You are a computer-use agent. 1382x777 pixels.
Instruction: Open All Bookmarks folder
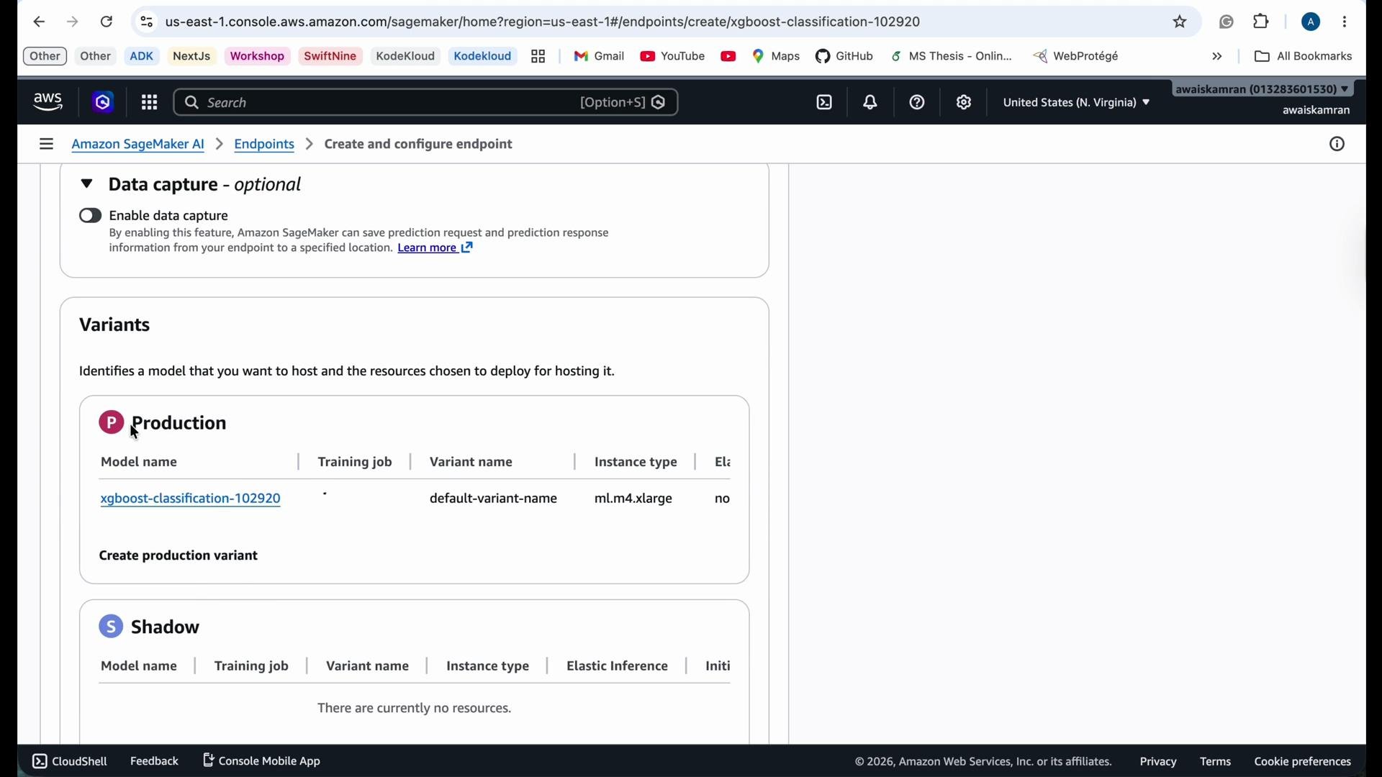coord(1304,57)
